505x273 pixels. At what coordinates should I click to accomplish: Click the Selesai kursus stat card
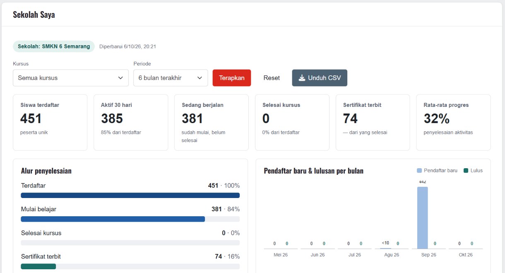(292, 122)
